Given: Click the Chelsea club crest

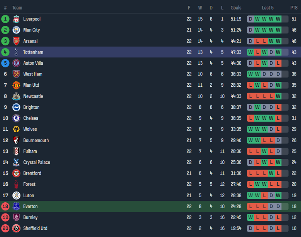Looking at the screenshot, I should (x=16, y=118).
